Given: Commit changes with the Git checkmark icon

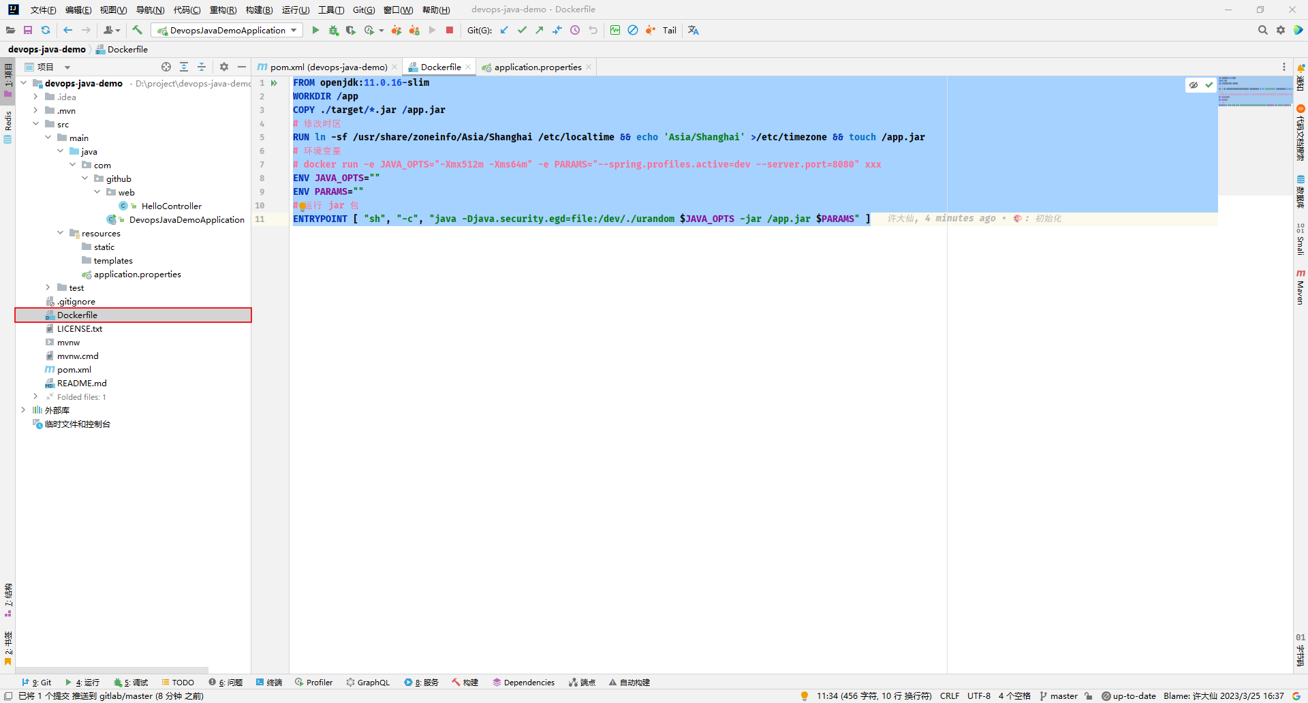Looking at the screenshot, I should tap(522, 30).
